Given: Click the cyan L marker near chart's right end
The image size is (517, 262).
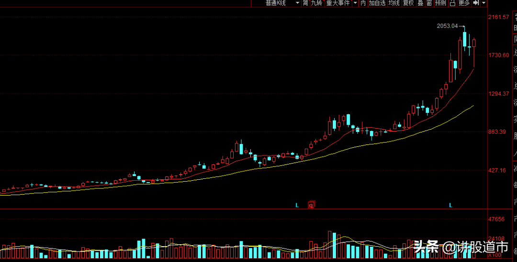Looking at the screenshot, I should [x=450, y=205].
